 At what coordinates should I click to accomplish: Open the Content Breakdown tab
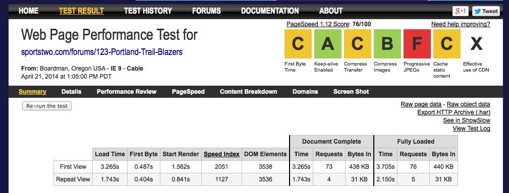click(x=248, y=92)
